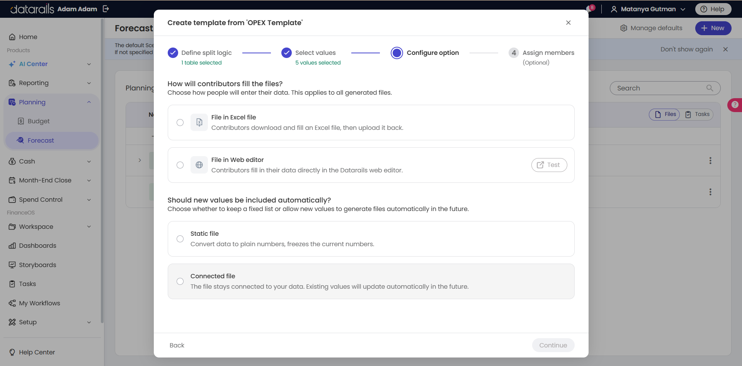Click Don't show again link

coord(686,49)
